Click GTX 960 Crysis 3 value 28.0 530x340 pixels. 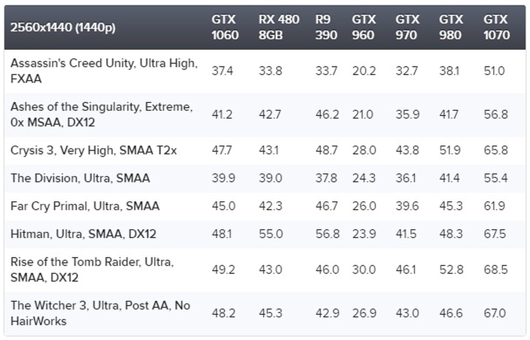364,150
